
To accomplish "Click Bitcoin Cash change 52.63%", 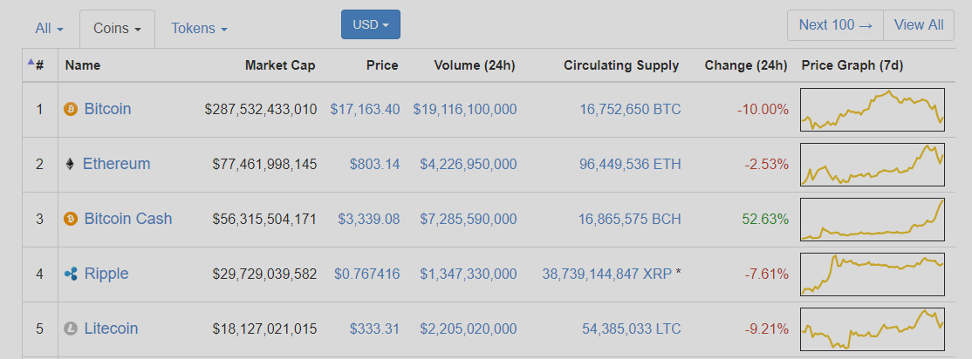I will [x=765, y=219].
